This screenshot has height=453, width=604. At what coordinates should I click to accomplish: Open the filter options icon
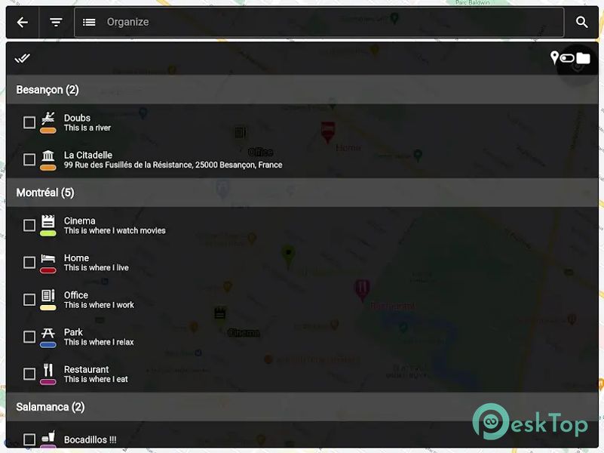click(x=56, y=23)
